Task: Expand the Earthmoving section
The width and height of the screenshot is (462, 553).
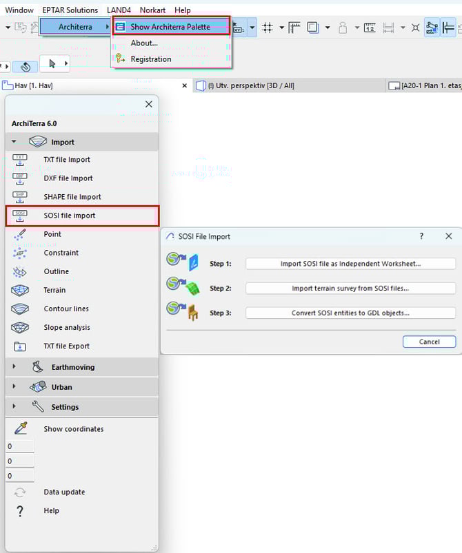Action: 14,367
